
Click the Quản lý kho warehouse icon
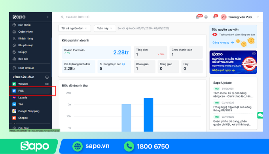pos(14,32)
